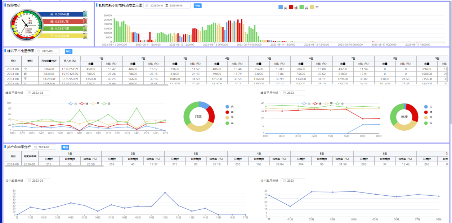This screenshot has width=452, height=223.
Task: Click the 年度 donut chart center
Action: tap(404, 117)
